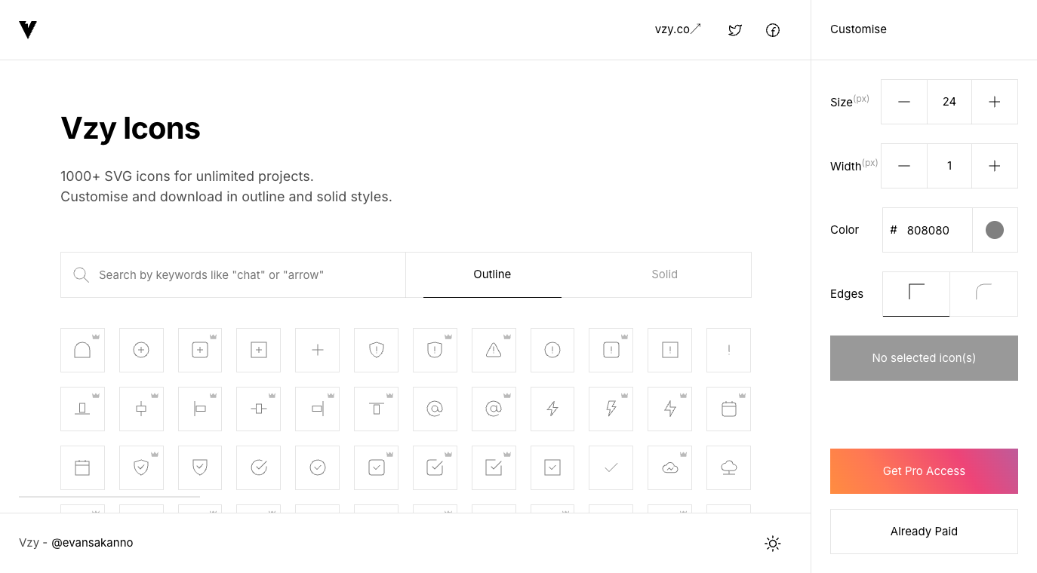The image size is (1037, 573).
Task: Increase icon Size with plus button
Action: point(994,102)
